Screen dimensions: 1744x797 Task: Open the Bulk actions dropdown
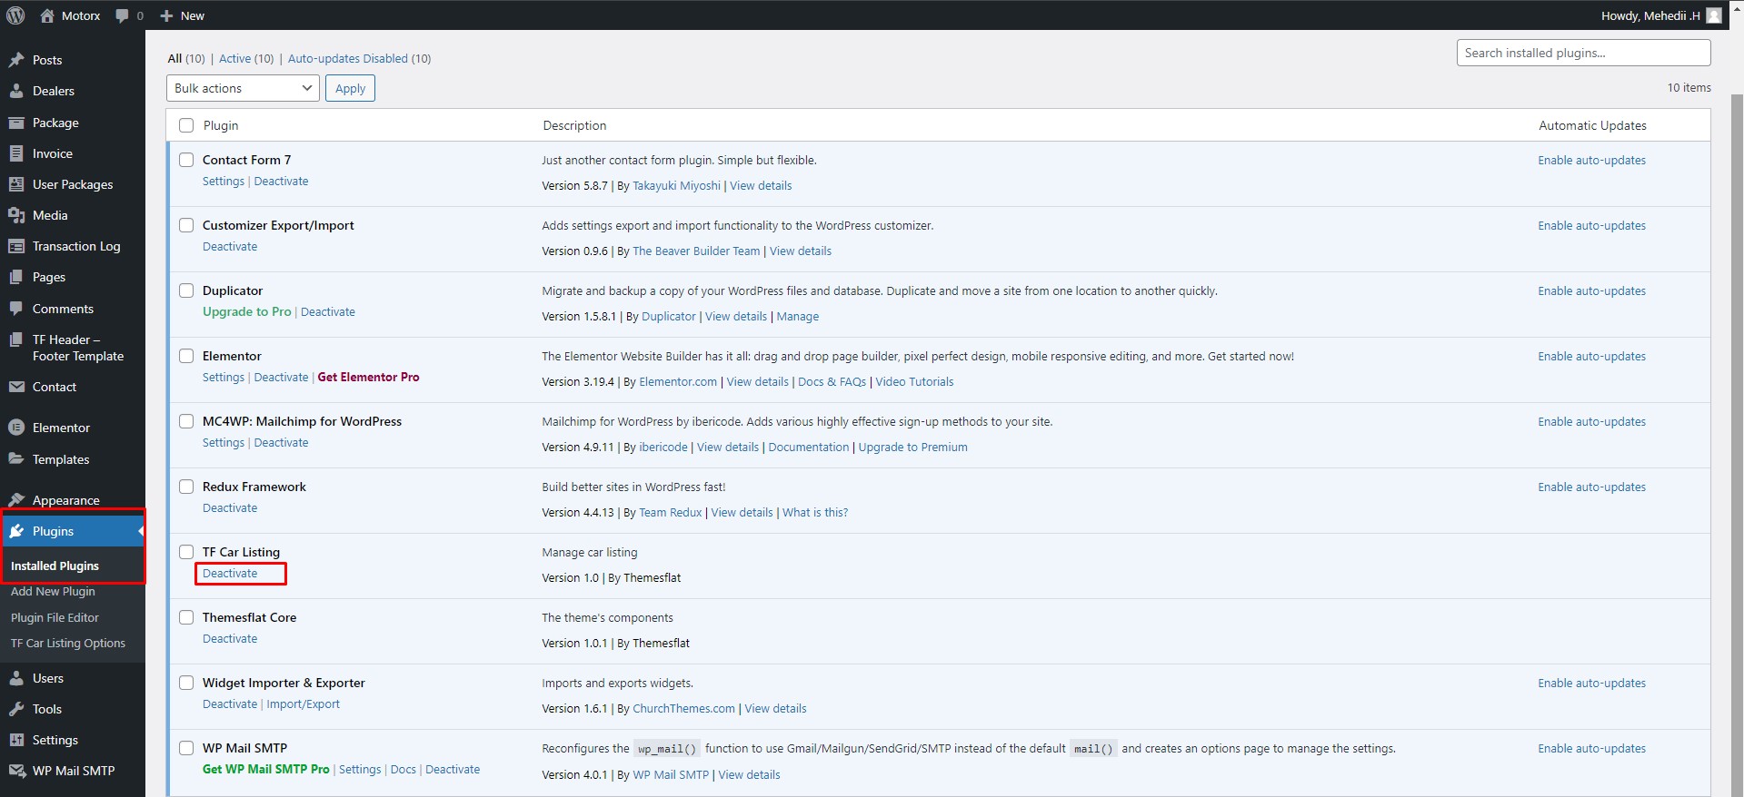(243, 88)
